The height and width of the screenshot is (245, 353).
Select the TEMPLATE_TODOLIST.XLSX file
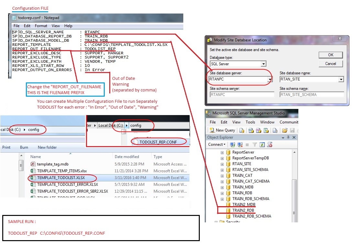tap(60, 177)
